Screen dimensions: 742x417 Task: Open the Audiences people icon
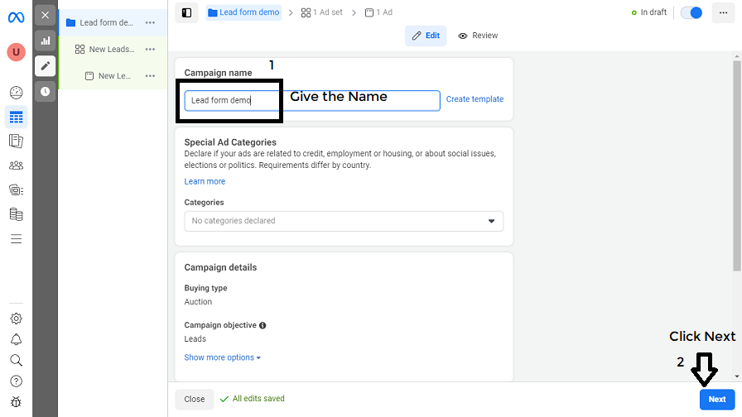click(16, 165)
